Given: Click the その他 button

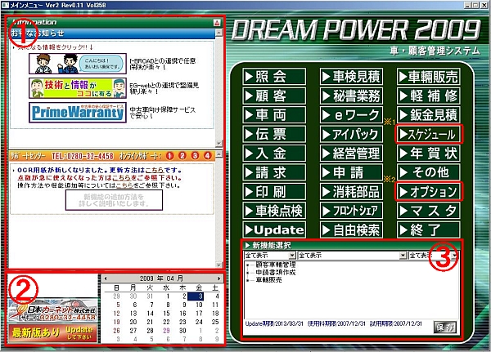Looking at the screenshot, I should pos(429,172).
